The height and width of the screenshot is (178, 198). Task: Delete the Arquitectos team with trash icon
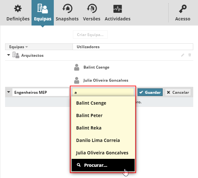pyautogui.click(x=190, y=55)
